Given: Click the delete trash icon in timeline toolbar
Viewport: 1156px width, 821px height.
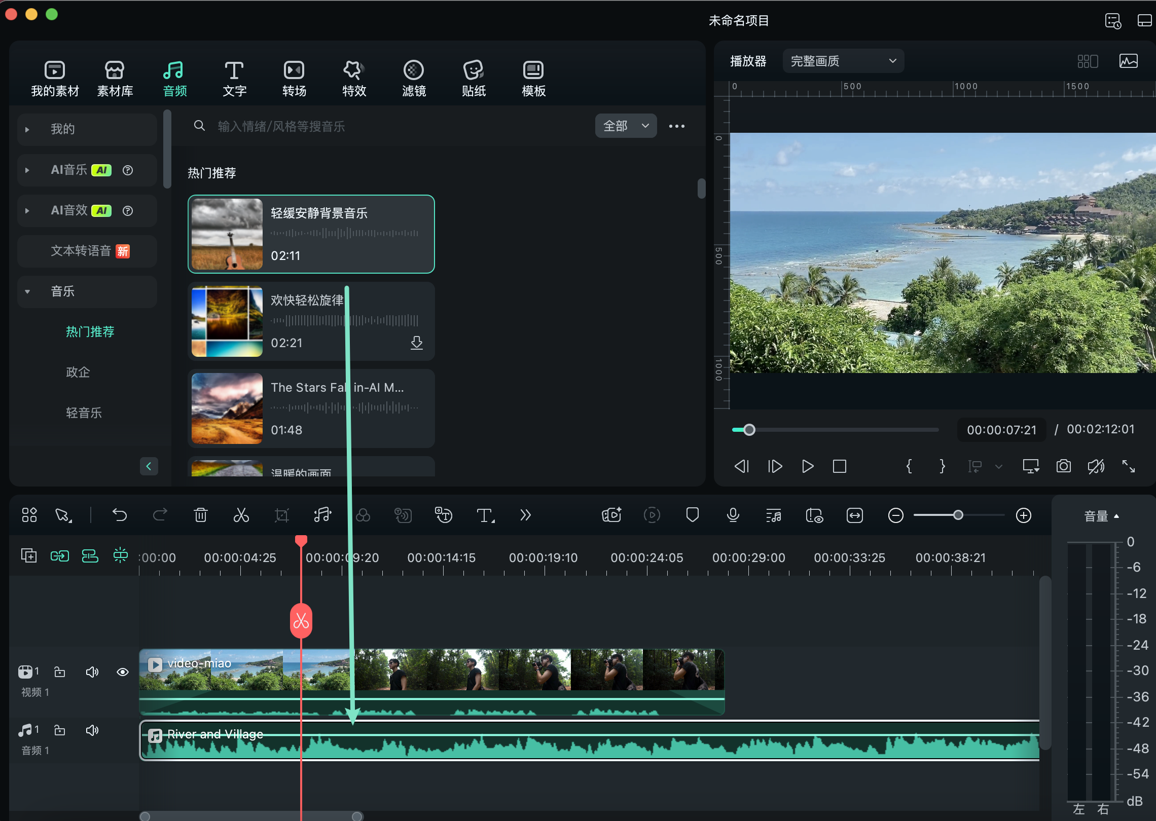Looking at the screenshot, I should point(201,515).
